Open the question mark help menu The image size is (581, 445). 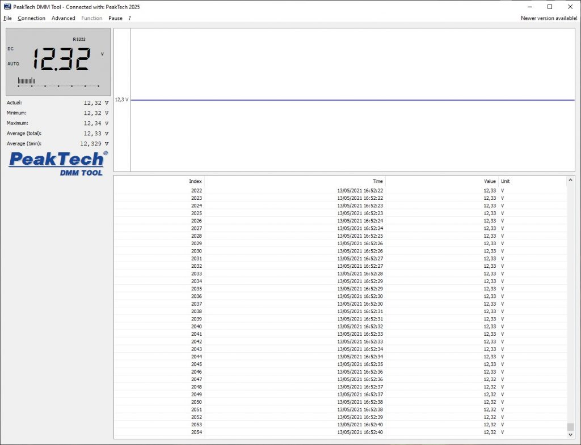[x=129, y=18]
